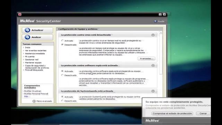Open Ver eventos recientes
Viewport: 222px width, 125px height.
pyautogui.click(x=36, y=51)
